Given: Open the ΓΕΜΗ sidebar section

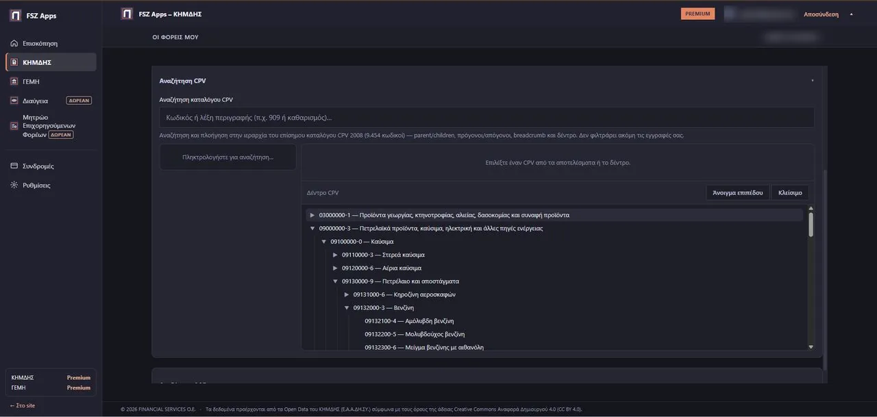Looking at the screenshot, I should (x=51, y=81).
